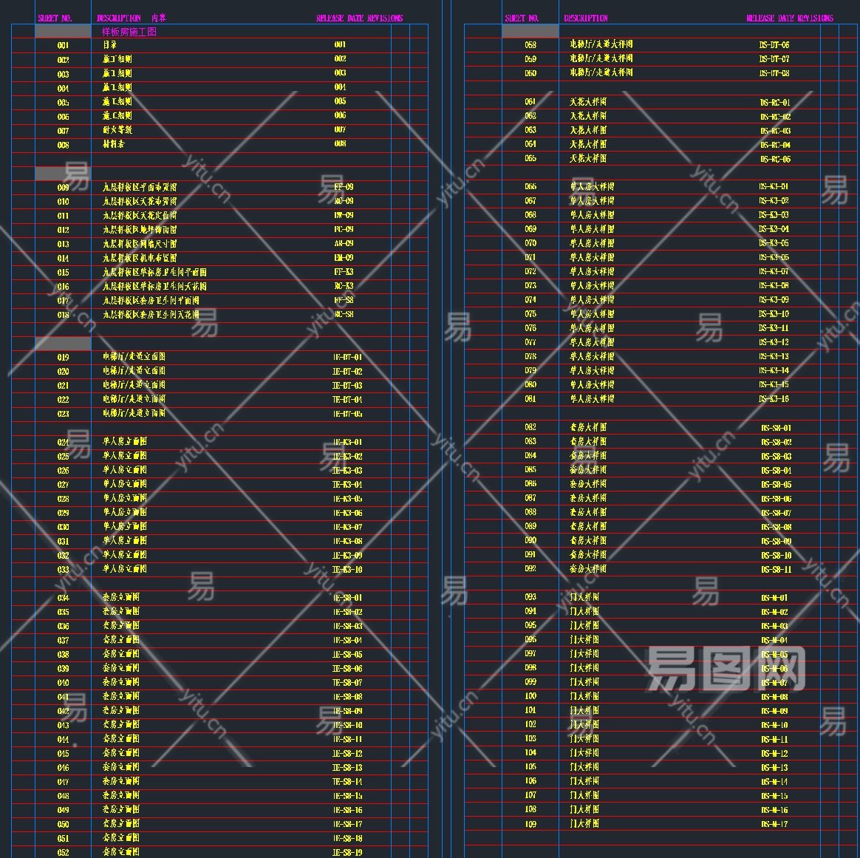Click sheet number 052 at table bottom

pyautogui.click(x=64, y=852)
